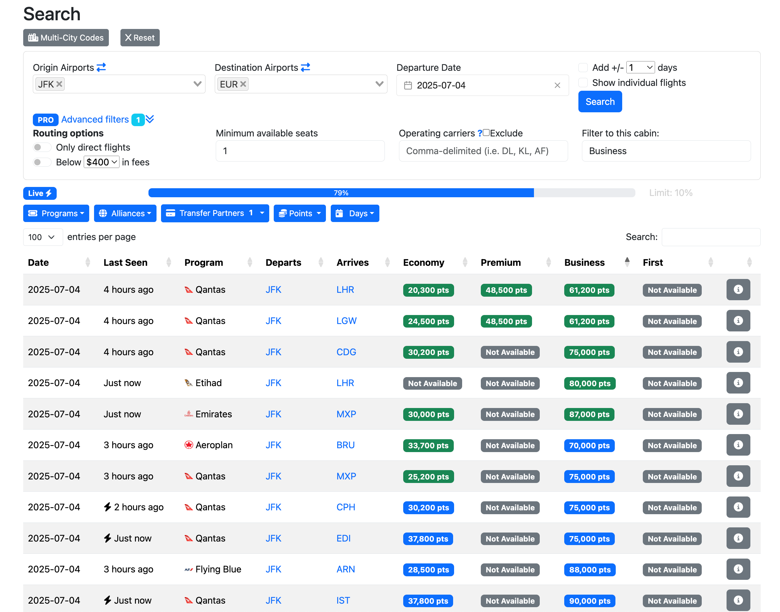Change the 100 entries per page dropdown
The image size is (780, 612).
(43, 237)
